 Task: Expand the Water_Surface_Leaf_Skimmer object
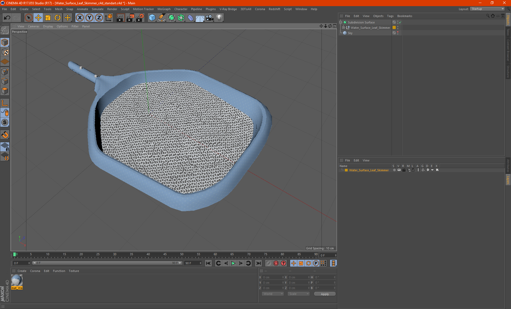pos(344,28)
